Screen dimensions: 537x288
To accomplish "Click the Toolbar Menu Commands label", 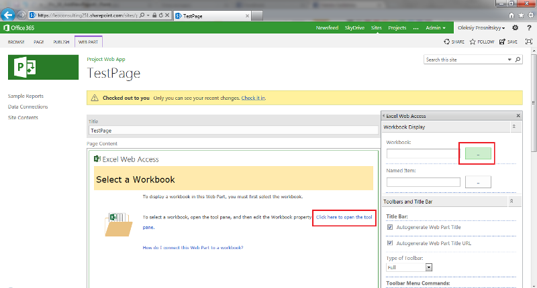I will [x=418, y=283].
